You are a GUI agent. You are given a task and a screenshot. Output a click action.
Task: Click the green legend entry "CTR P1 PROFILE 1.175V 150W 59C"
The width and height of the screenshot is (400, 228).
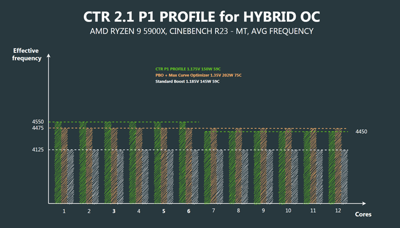188,69
